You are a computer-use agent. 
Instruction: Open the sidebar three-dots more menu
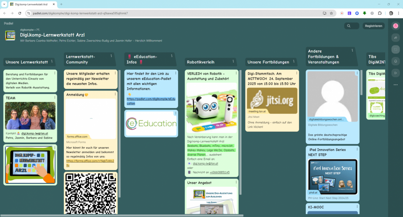[x=395, y=85]
